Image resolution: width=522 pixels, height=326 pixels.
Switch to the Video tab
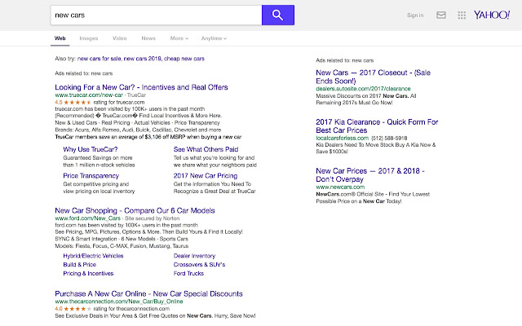pyautogui.click(x=120, y=38)
